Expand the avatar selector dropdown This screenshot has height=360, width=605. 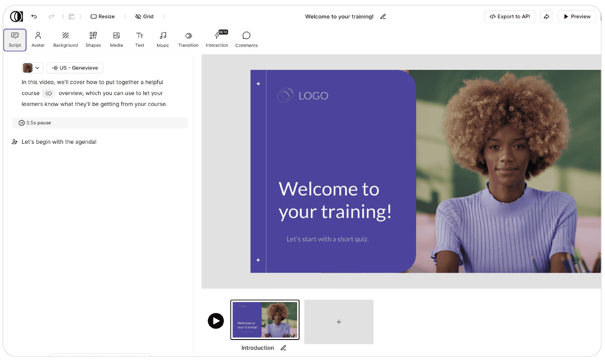(x=33, y=68)
